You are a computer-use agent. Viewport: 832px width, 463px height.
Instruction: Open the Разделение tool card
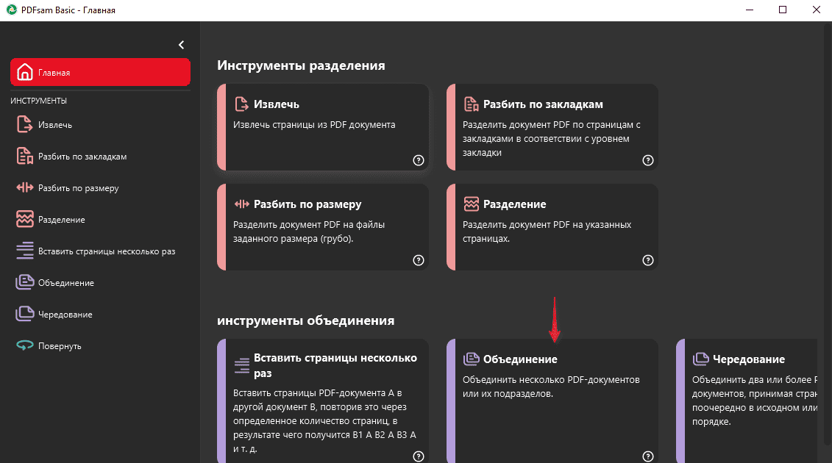coord(552,226)
